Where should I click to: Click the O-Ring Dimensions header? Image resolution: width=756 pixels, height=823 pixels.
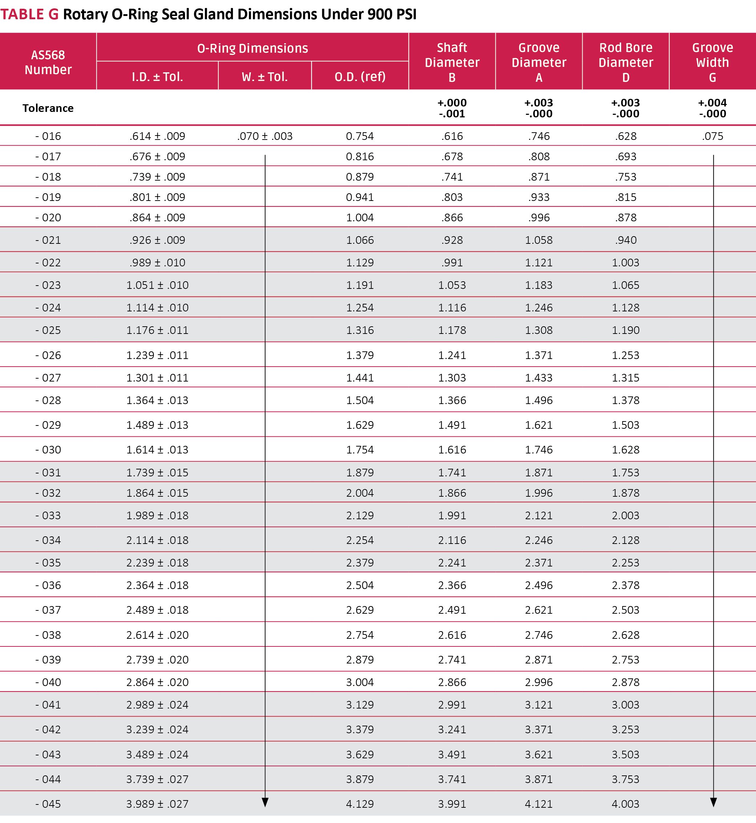click(252, 48)
